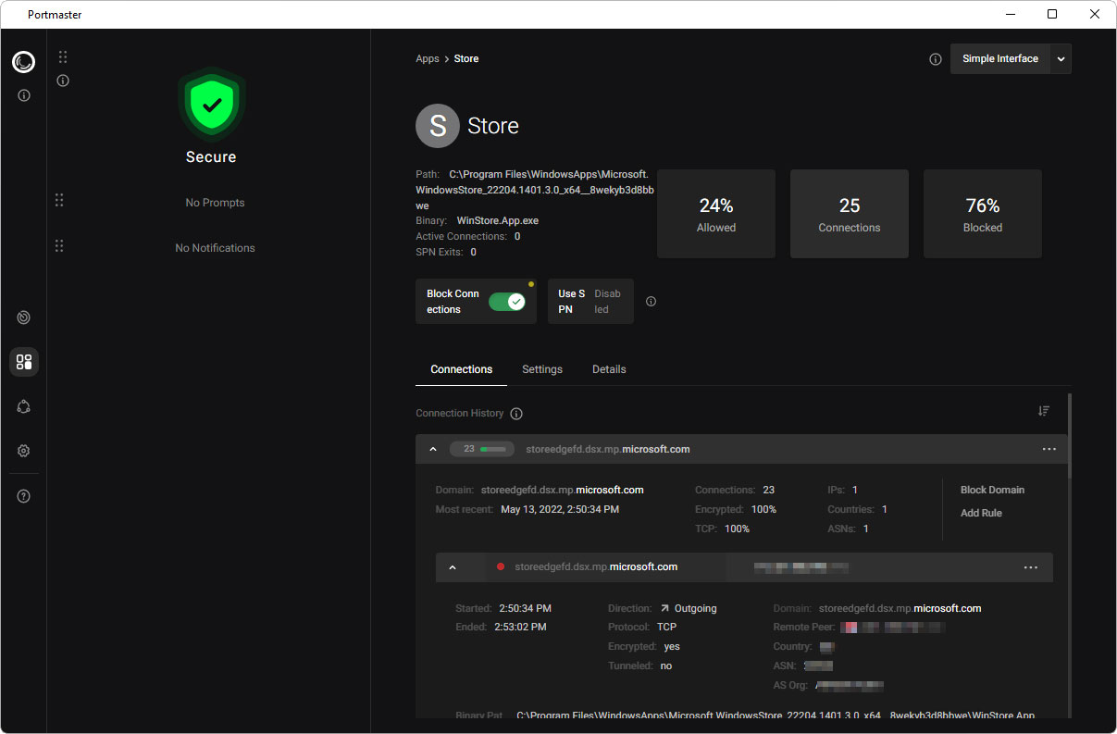Click the Connection History info icon
Image resolution: width=1117 pixels, height=734 pixels.
coord(516,414)
